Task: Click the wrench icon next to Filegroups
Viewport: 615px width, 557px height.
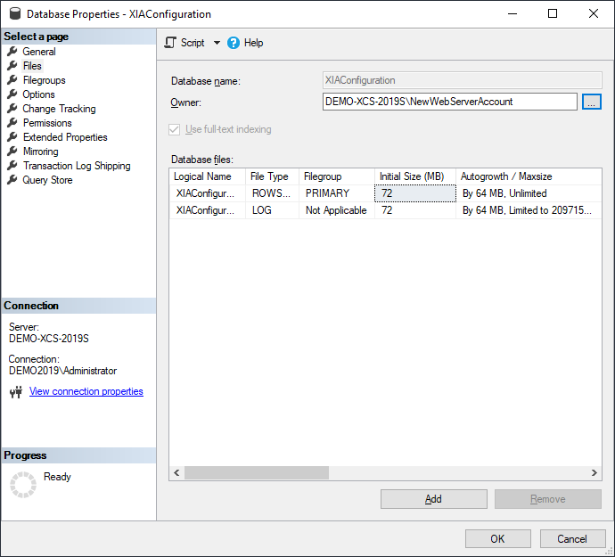Action: (12, 79)
